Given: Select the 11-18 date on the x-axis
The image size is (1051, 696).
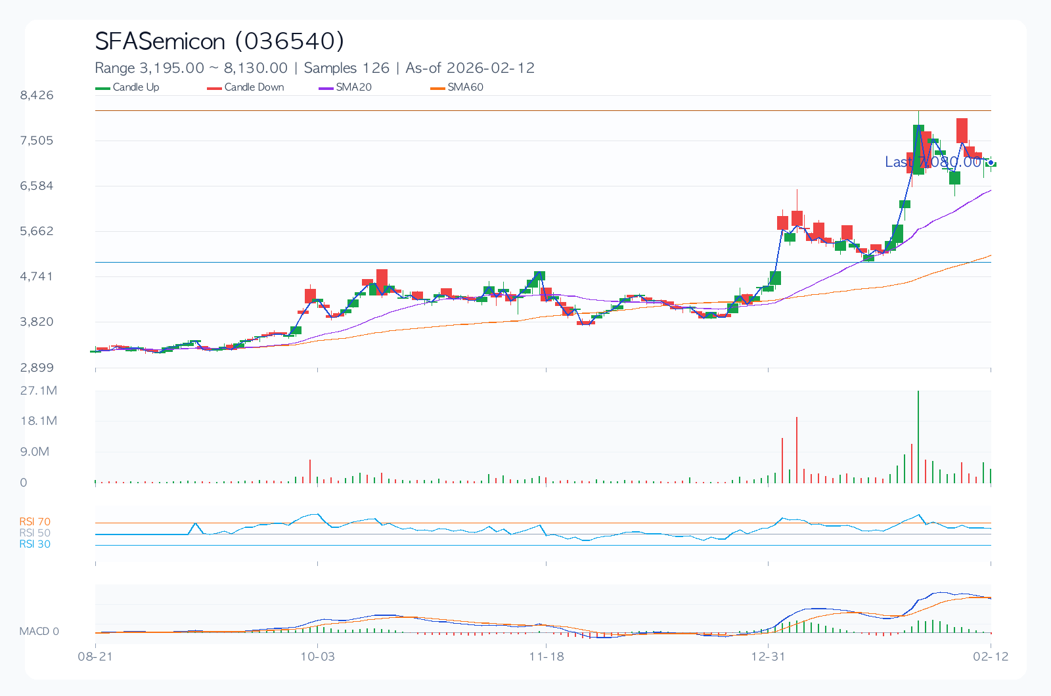Looking at the screenshot, I should pos(547,657).
